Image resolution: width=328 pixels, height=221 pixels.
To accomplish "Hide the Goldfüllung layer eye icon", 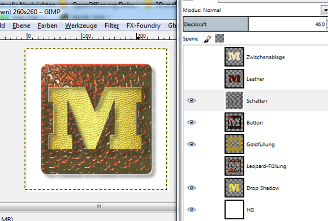I will (191, 144).
